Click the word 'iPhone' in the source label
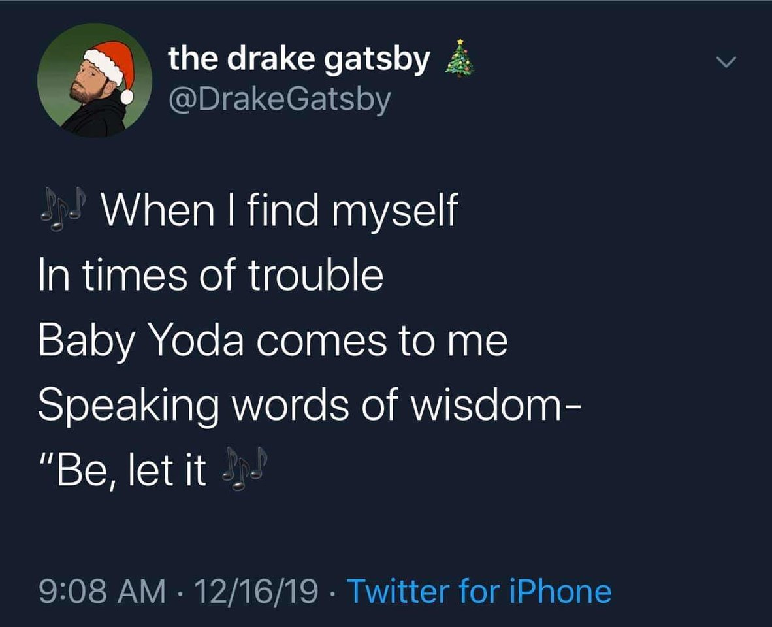The width and height of the screenshot is (772, 627). pos(559,590)
